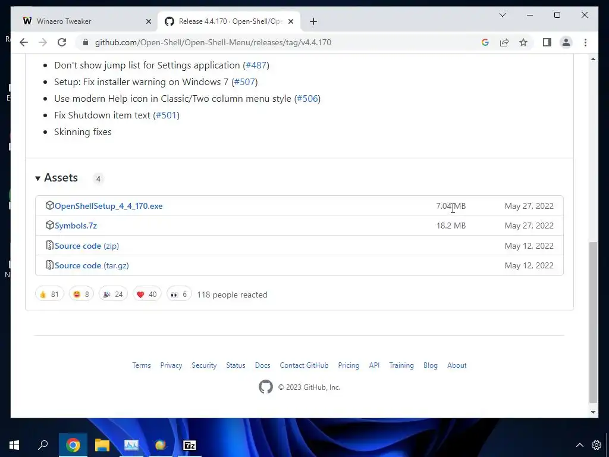Download Source code (zip)

pos(87,246)
